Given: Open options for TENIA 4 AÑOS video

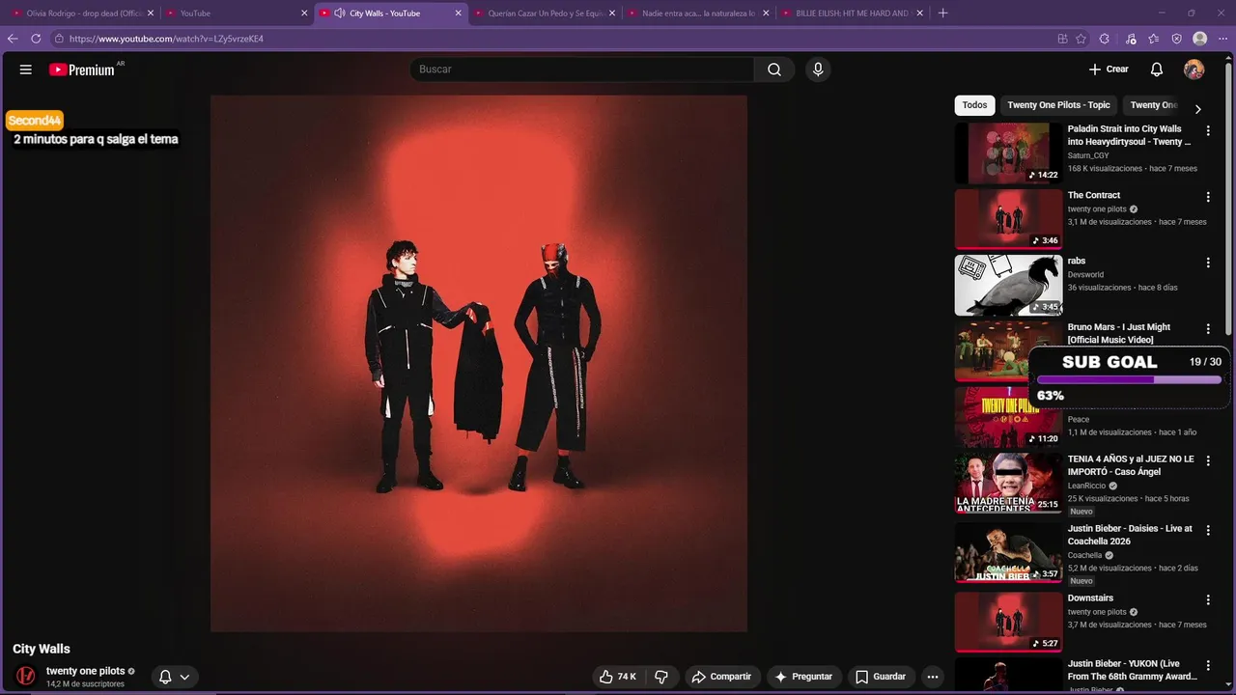Looking at the screenshot, I should (1208, 460).
